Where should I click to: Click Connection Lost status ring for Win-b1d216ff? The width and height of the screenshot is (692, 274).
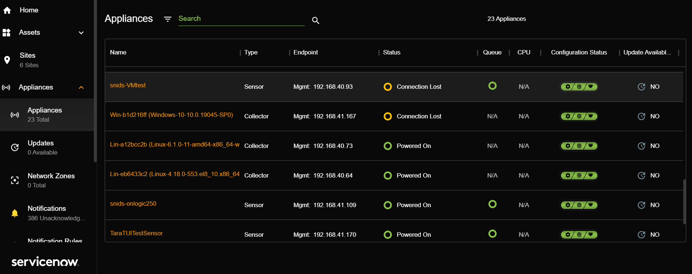pos(388,116)
